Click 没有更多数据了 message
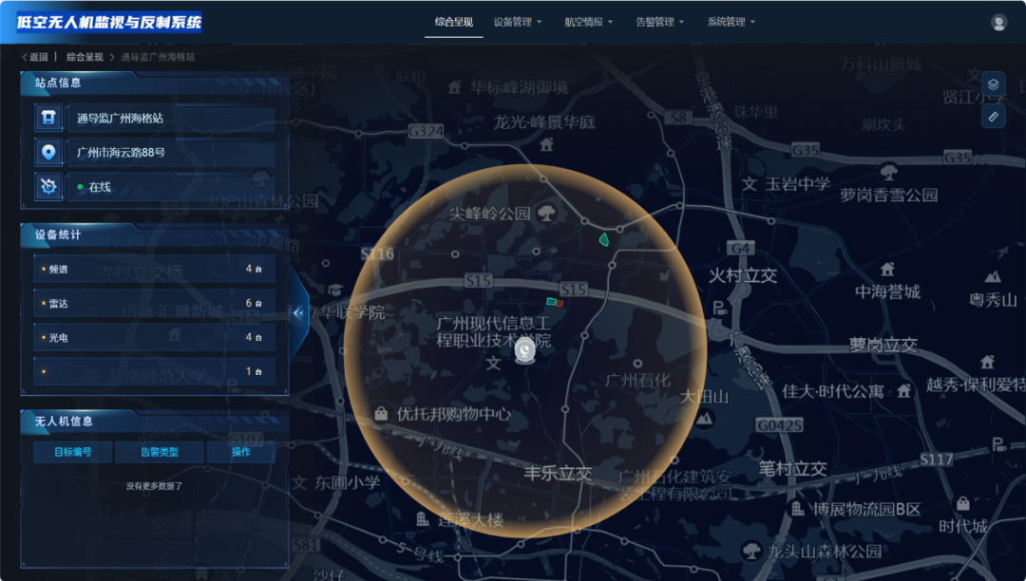 (155, 486)
